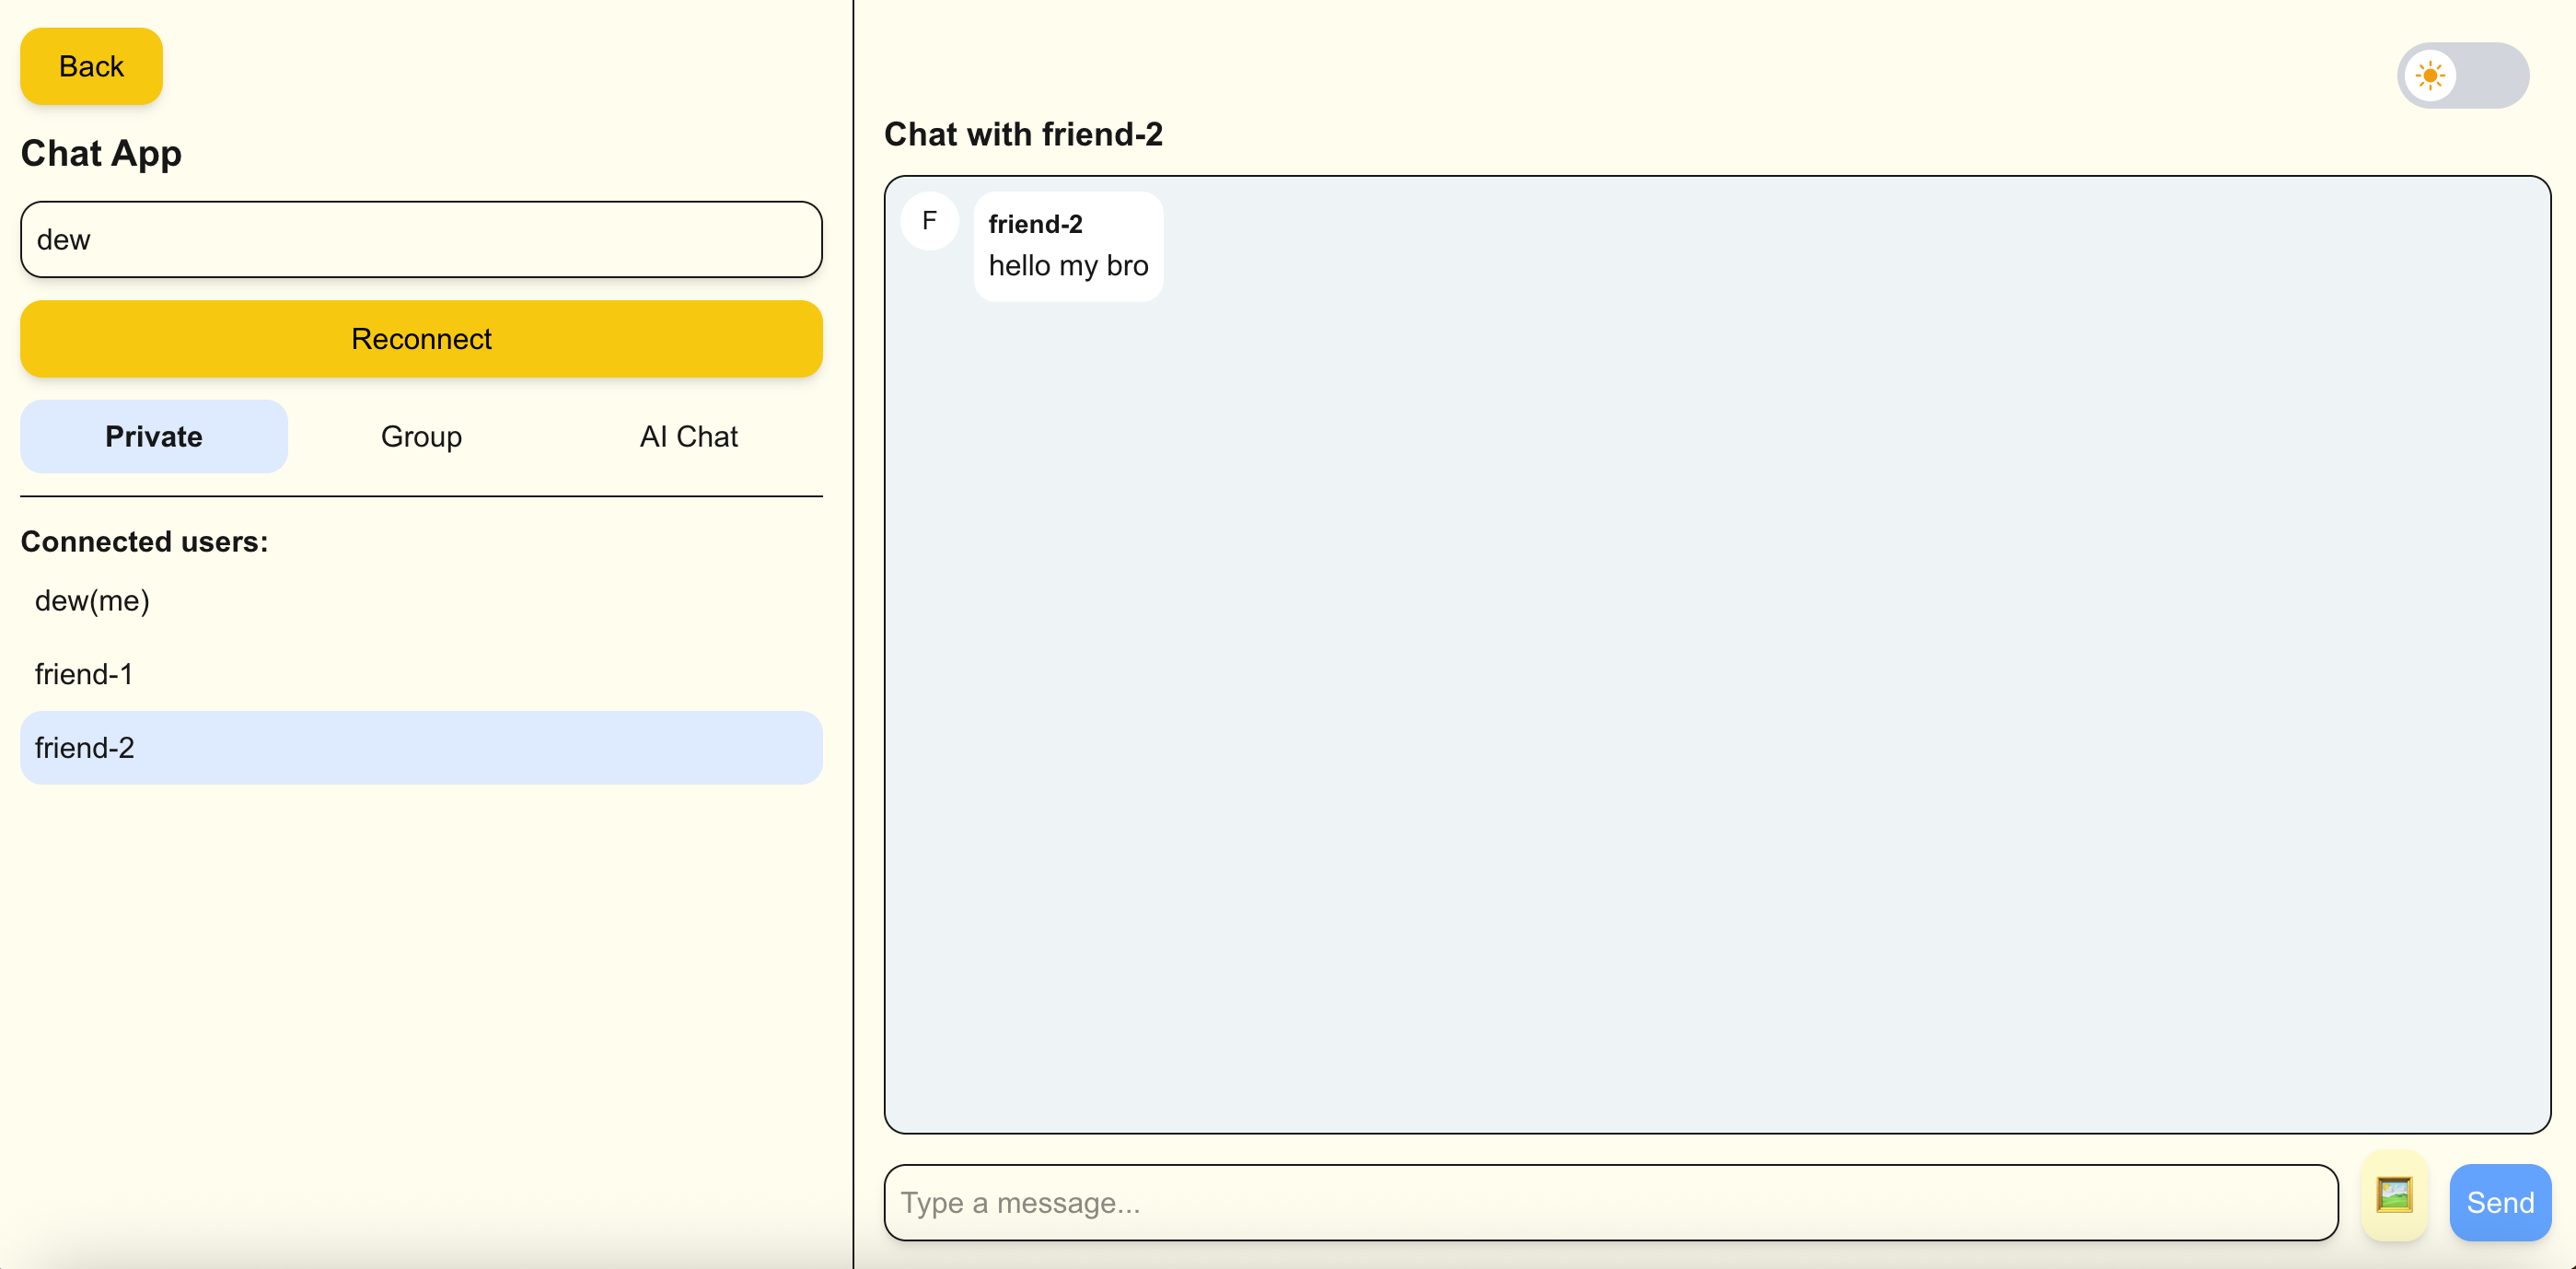Click the Reconnect button

coord(421,339)
